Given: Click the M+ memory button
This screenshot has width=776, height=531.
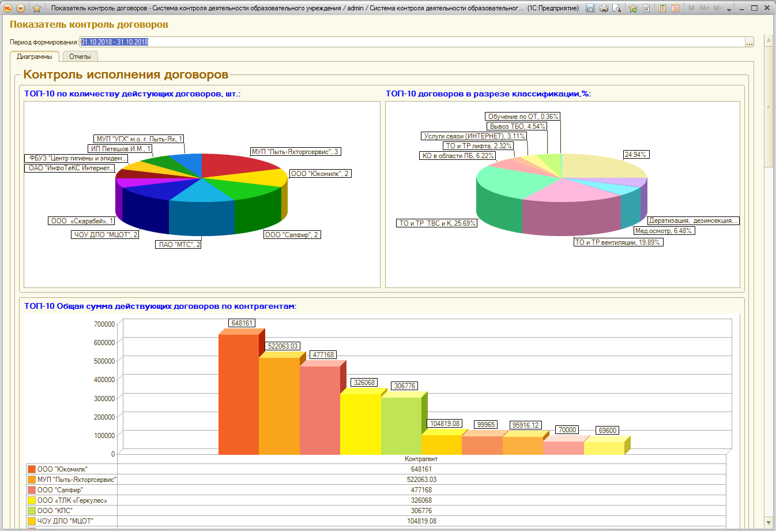Looking at the screenshot, I should pos(705,8).
